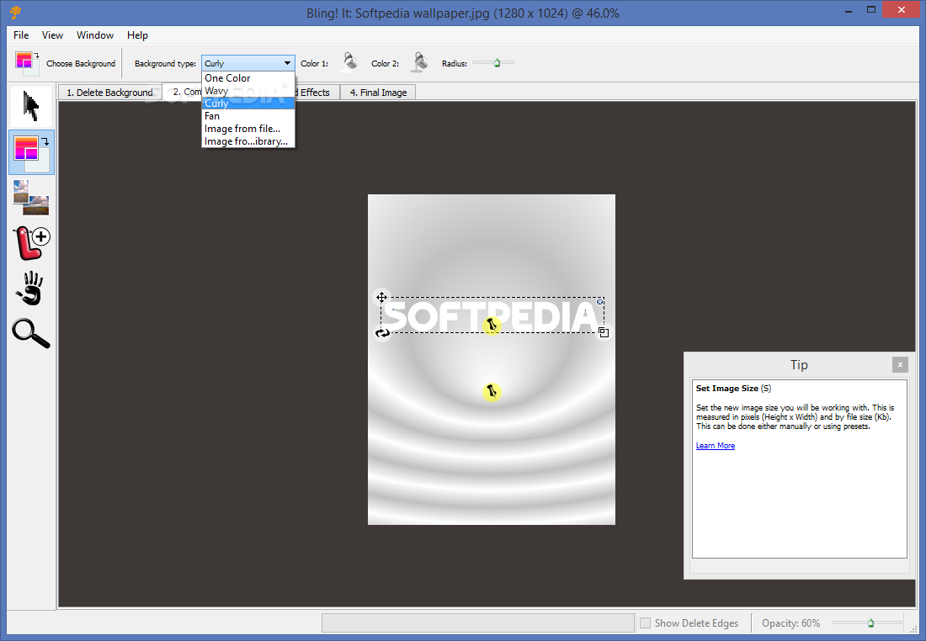Select the add object tool with plus
Screen dimensions: 926x641
(31, 242)
